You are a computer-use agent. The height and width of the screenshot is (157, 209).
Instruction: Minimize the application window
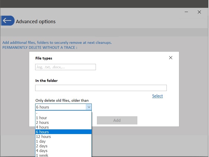point(187,12)
